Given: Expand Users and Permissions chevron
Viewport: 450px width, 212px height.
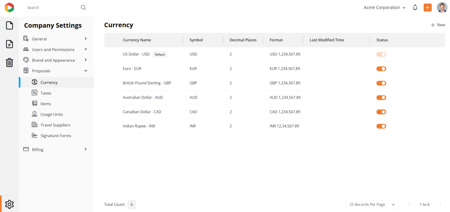Looking at the screenshot, I should coord(86,49).
